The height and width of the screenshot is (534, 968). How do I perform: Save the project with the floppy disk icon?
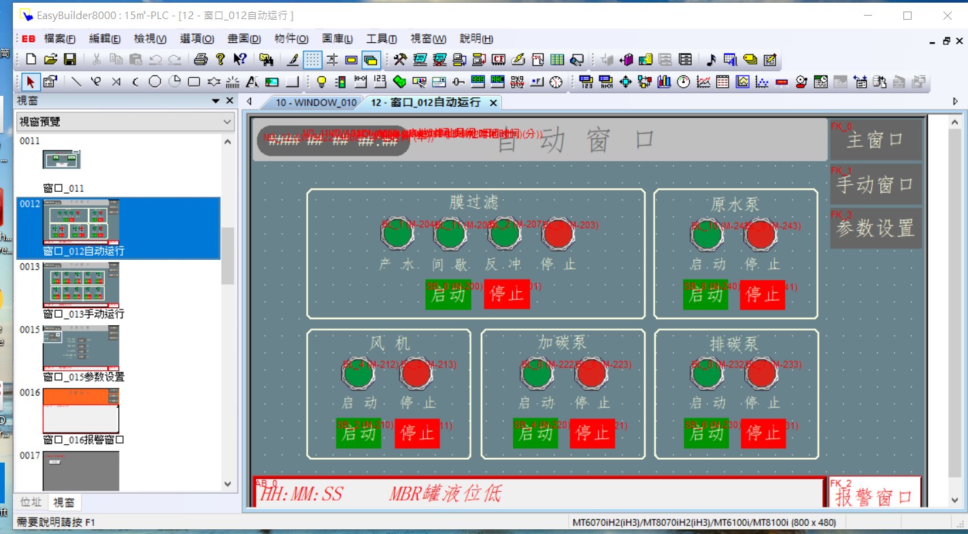point(69,60)
